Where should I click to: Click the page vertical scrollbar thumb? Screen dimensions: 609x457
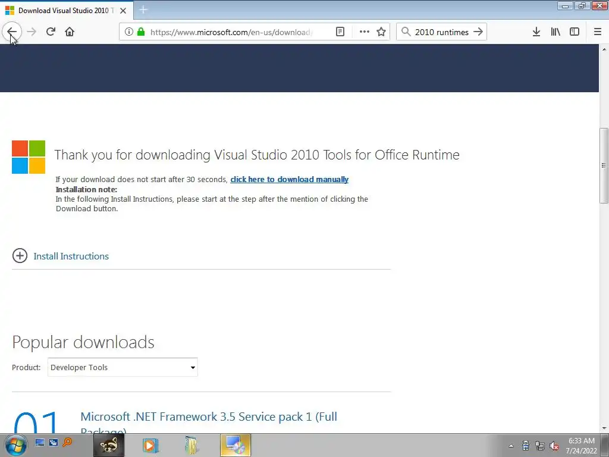pyautogui.click(x=604, y=165)
